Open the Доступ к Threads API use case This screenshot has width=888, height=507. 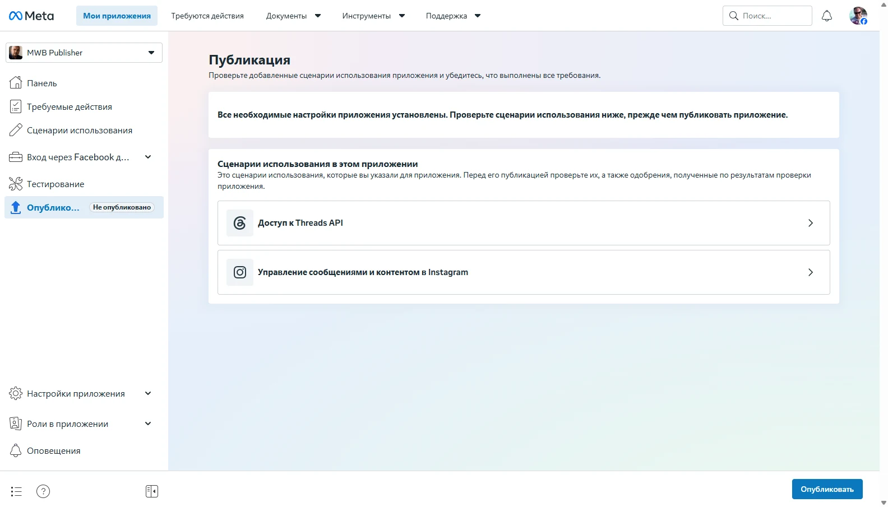524,223
